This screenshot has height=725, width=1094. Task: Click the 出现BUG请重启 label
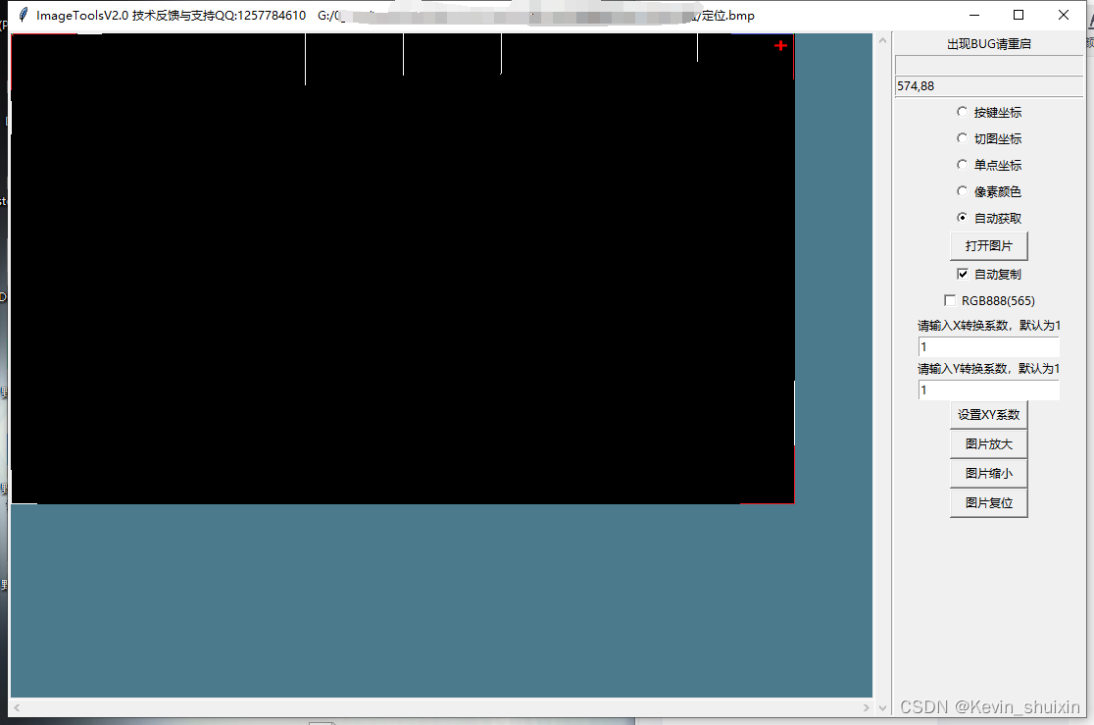coord(989,44)
